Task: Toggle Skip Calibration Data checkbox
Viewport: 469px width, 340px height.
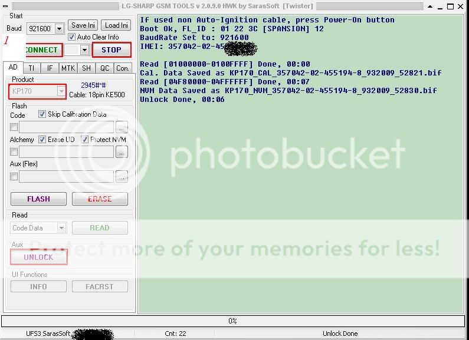Action: [x=42, y=114]
